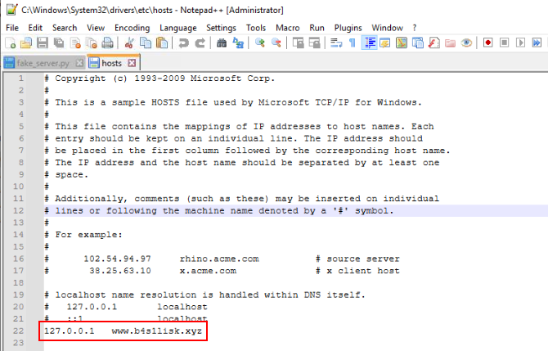Click the Paste clipboard icon

tap(162, 43)
